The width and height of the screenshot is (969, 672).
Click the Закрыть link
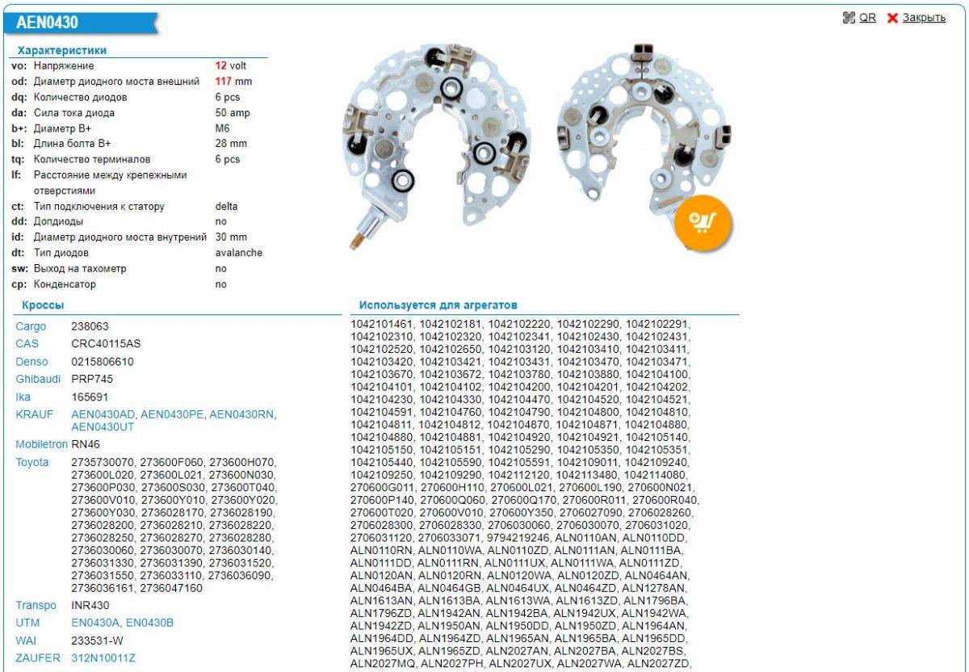(x=924, y=18)
